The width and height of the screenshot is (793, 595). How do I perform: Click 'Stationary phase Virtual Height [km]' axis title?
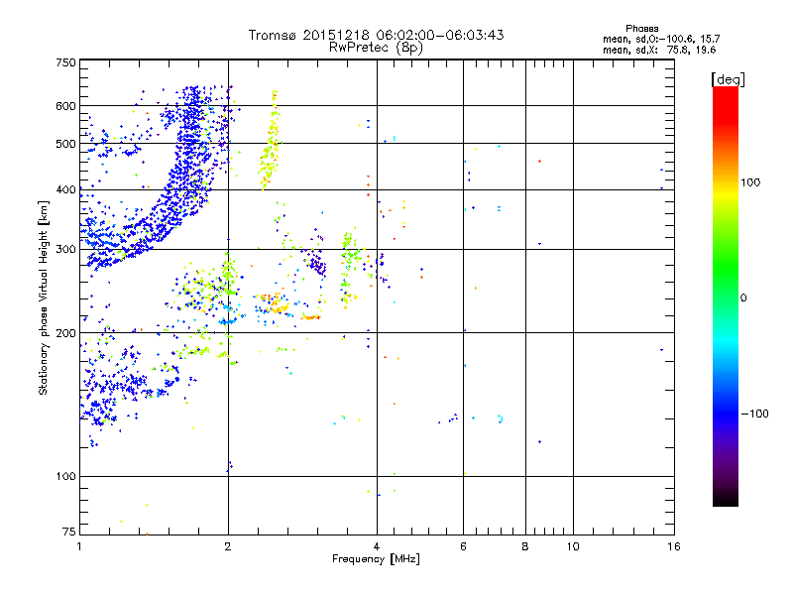click(44, 297)
